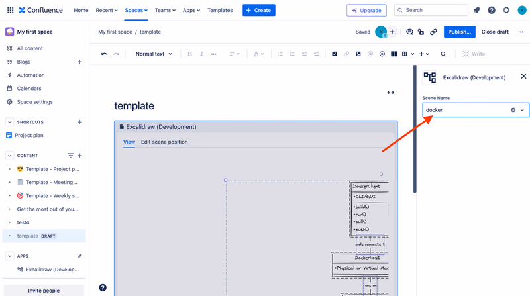
Task: Copy link using the chain icon
Action: click(433, 32)
